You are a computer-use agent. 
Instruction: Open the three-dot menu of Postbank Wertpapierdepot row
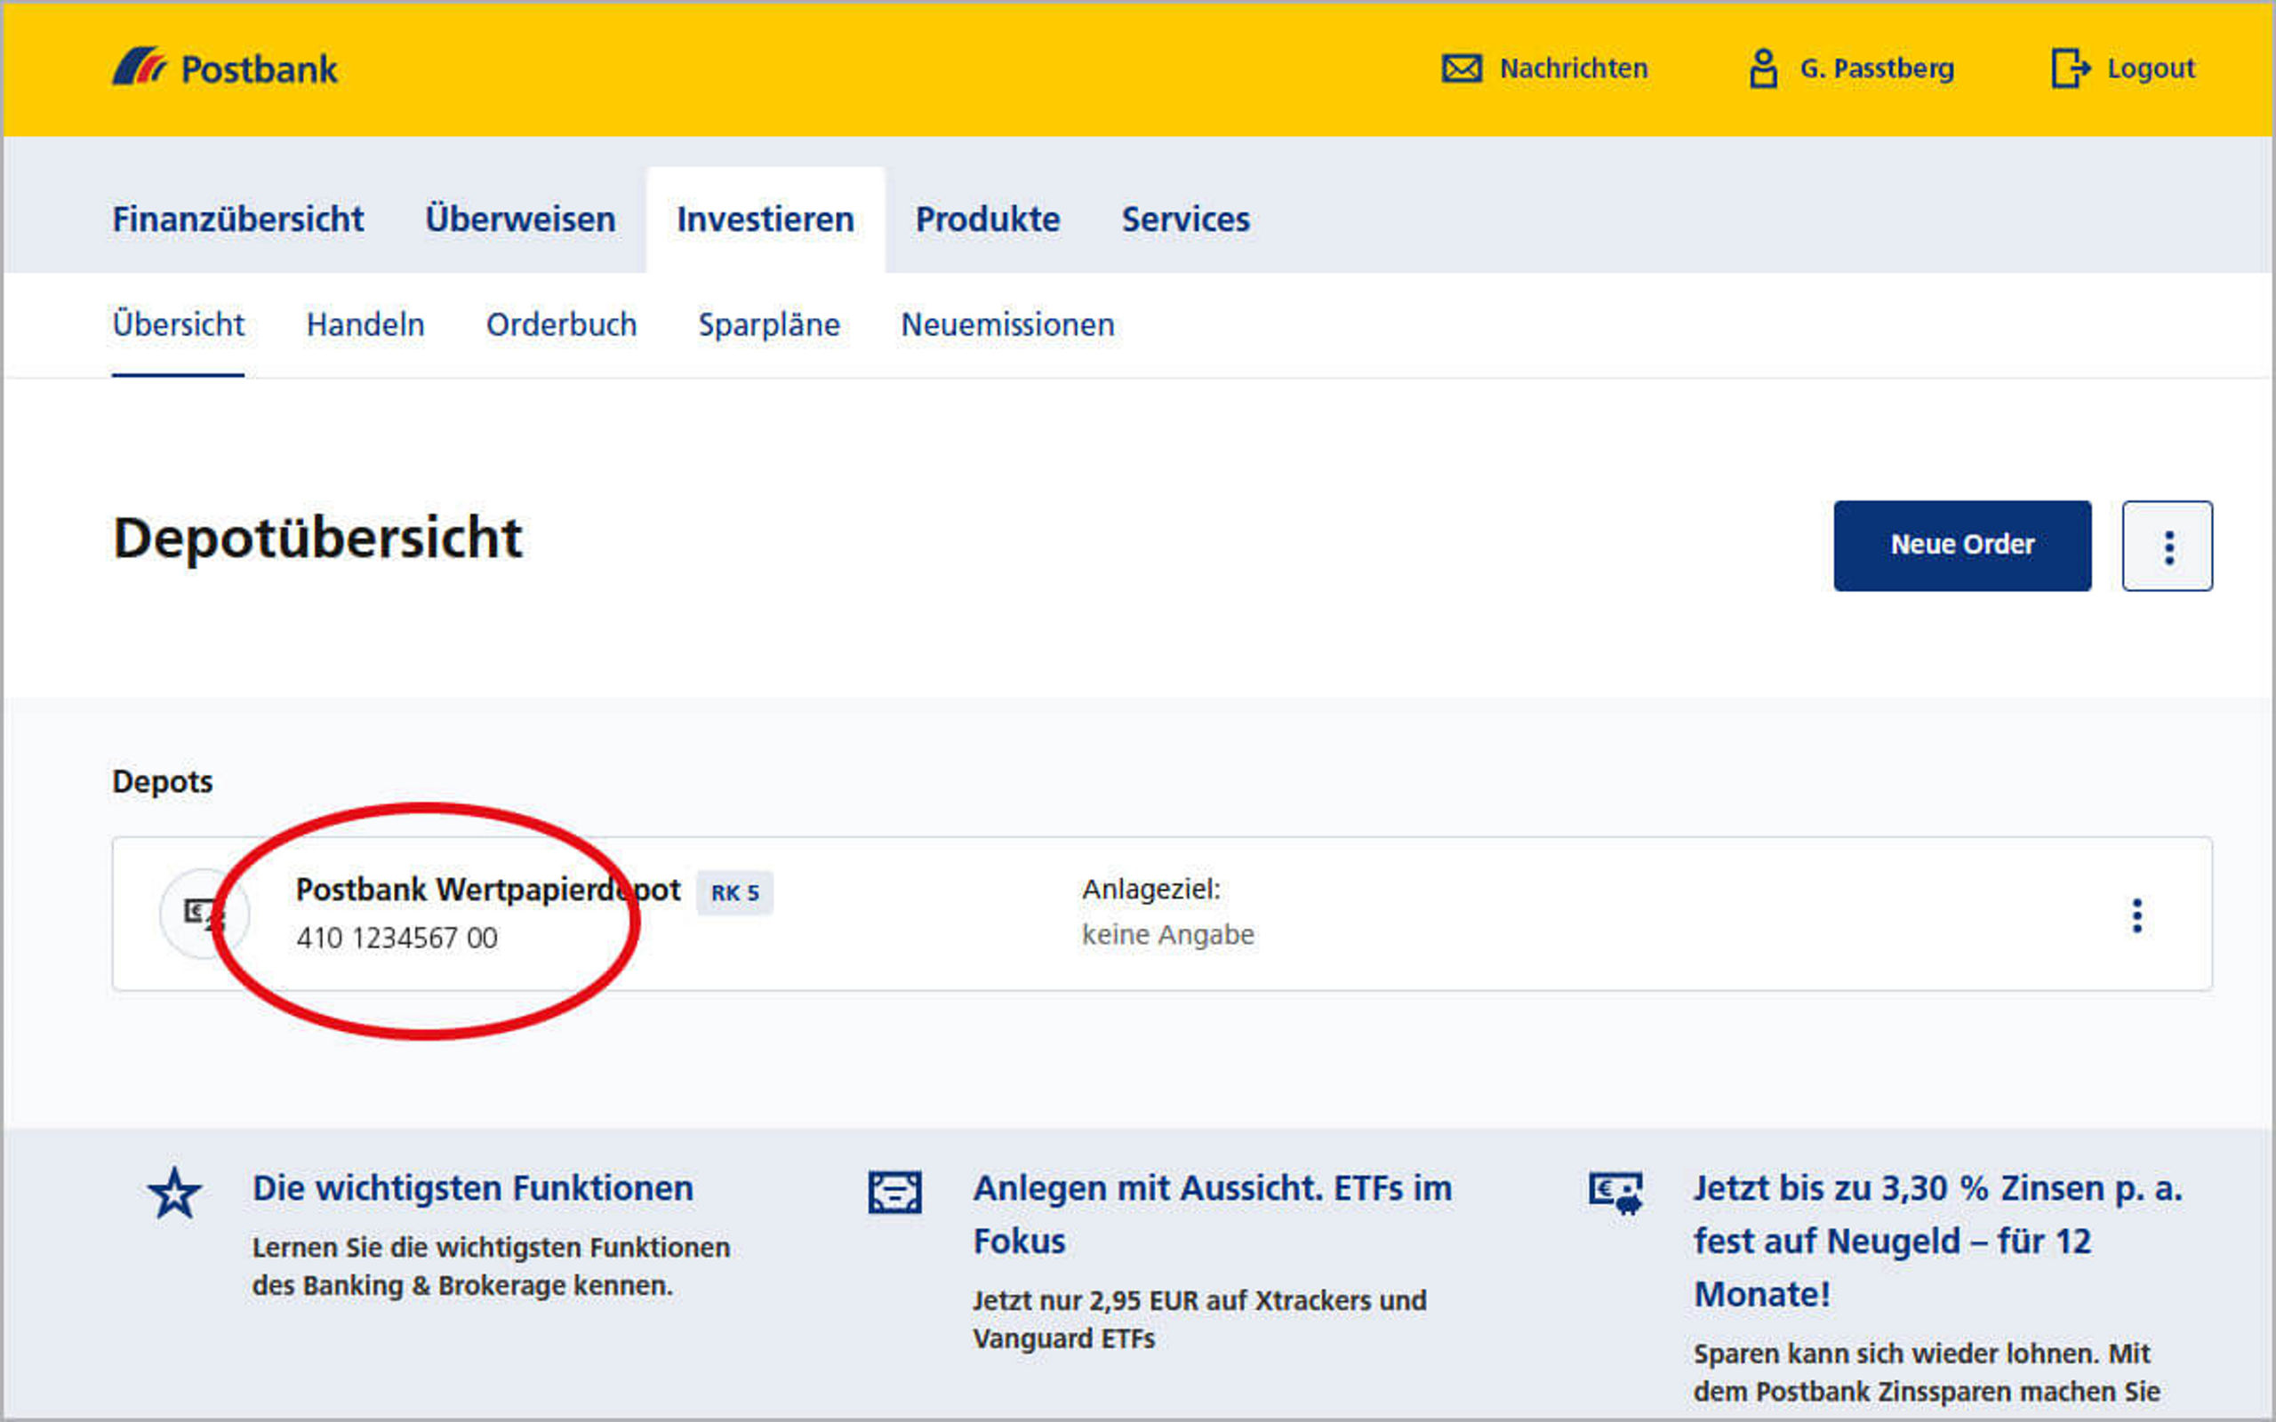(2136, 915)
